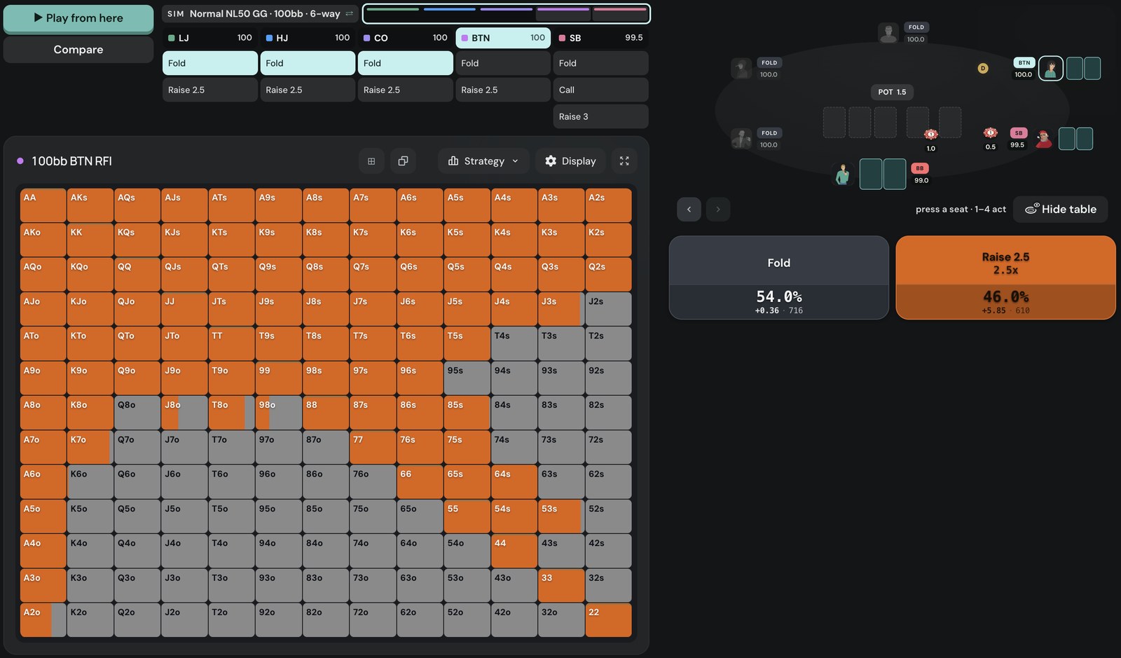This screenshot has width=1121, height=658.
Task: Go to next action with right chevron
Action: pos(718,209)
